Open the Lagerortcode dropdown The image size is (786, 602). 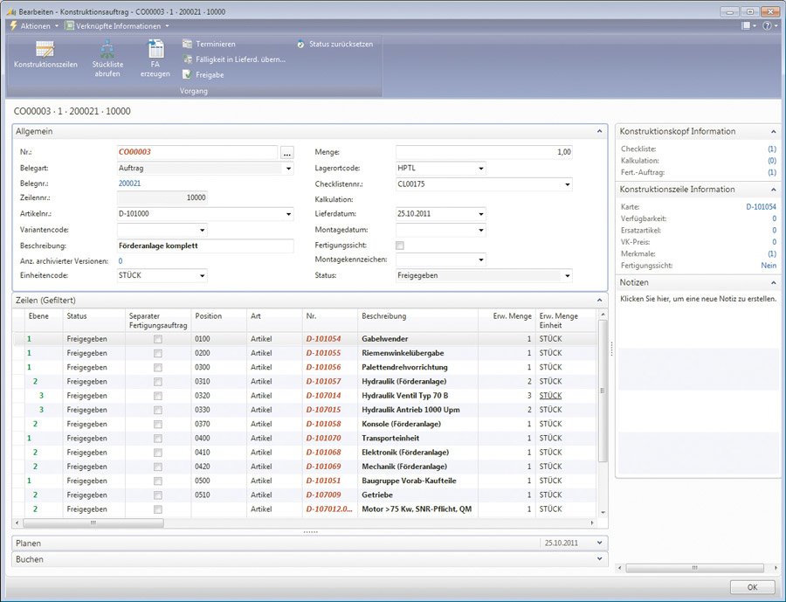tap(481, 168)
